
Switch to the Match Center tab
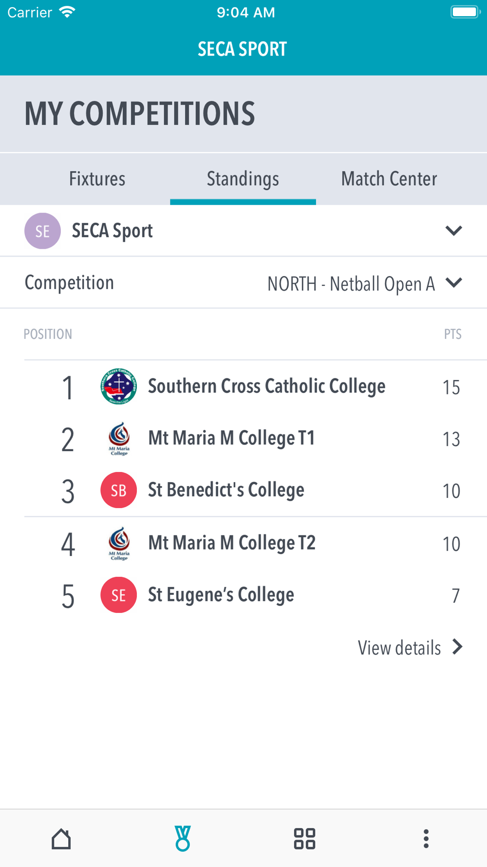389,179
